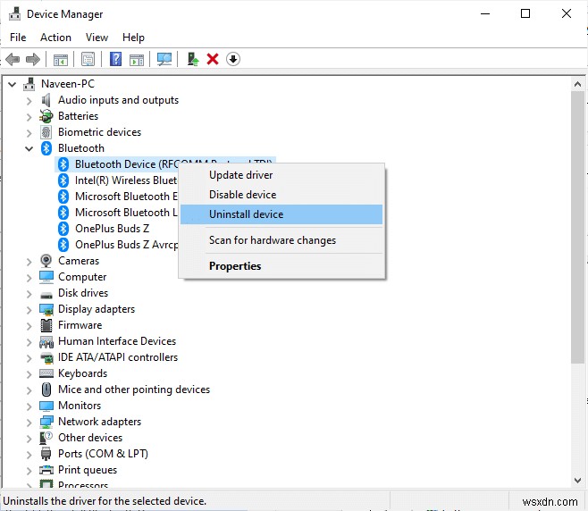
Task: Click the Network adapters icon
Action: [46, 422]
